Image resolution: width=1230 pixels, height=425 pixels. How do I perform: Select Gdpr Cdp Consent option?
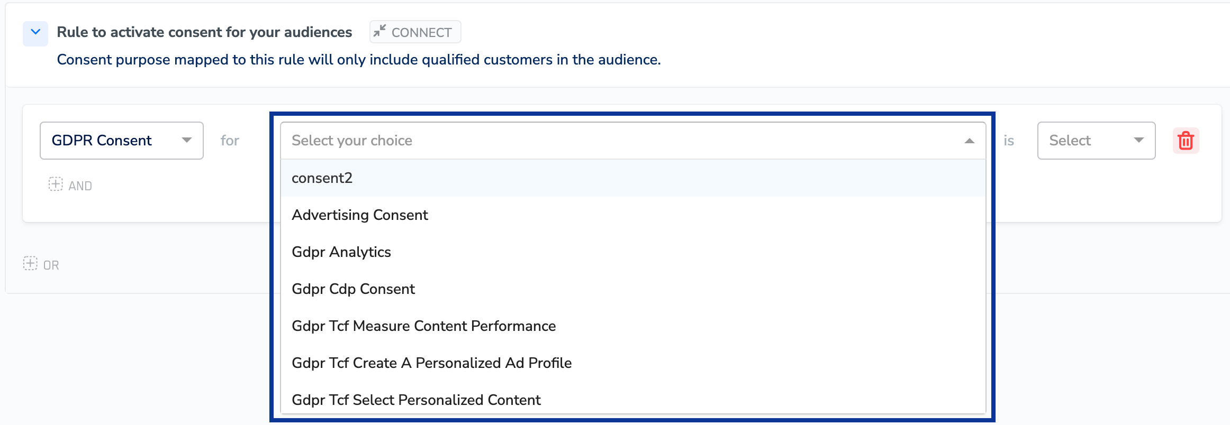coord(353,289)
